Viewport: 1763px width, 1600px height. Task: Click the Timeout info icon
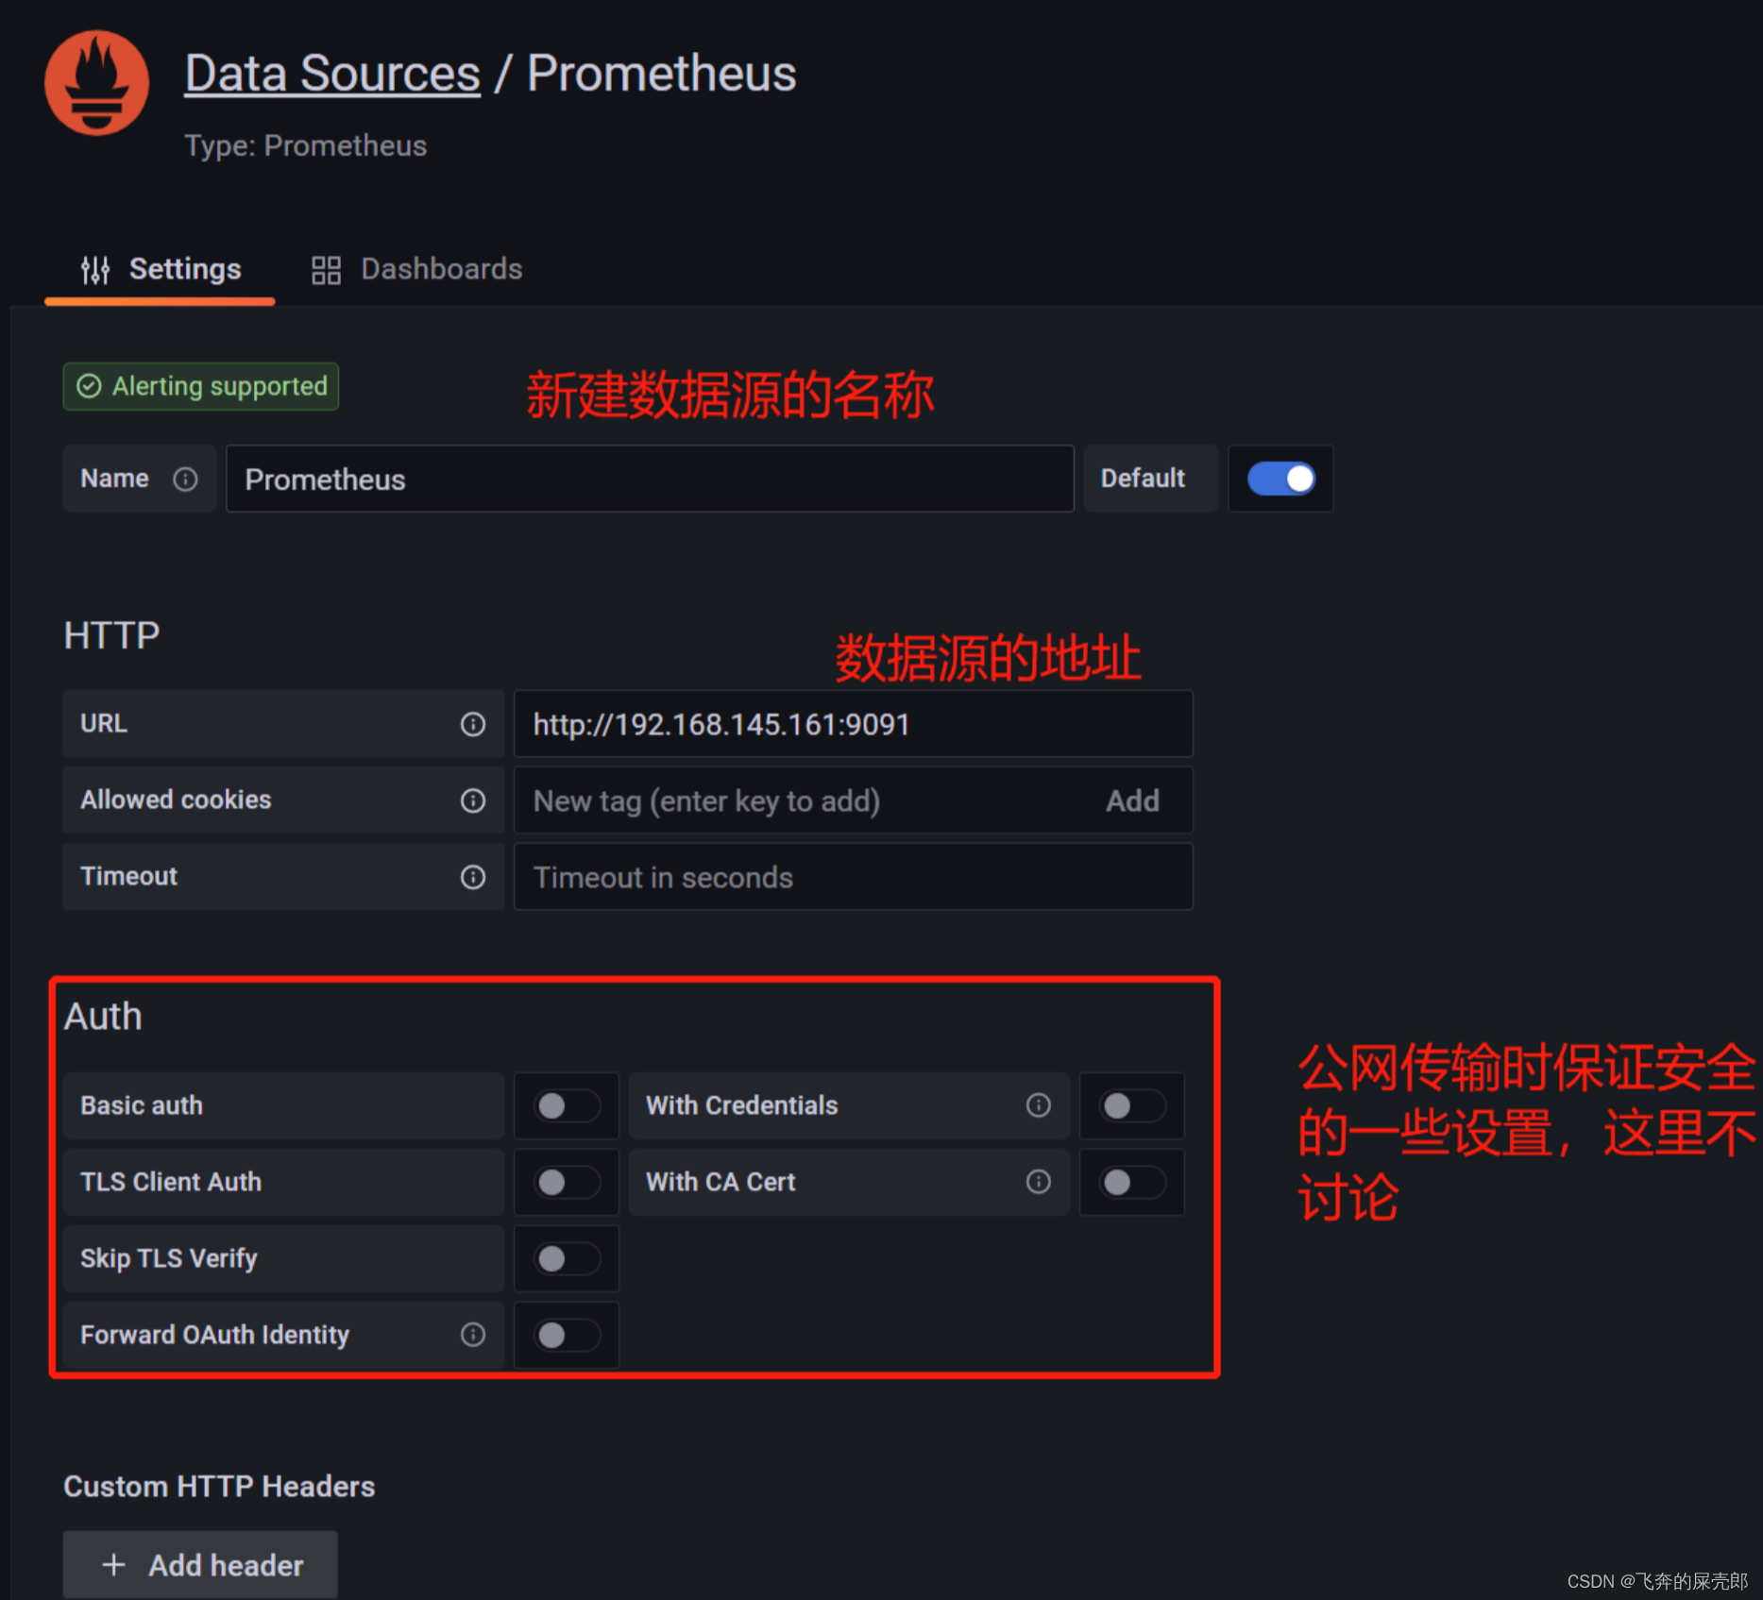(x=473, y=877)
